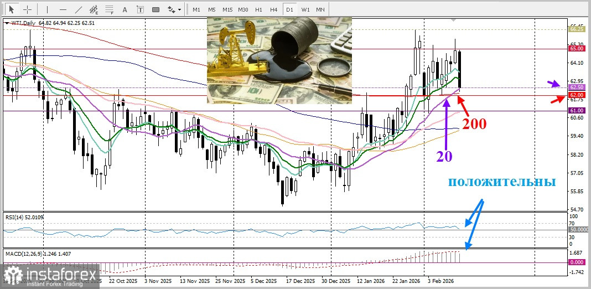
Task: Pick the trendline drawing tool
Action: (78, 9)
